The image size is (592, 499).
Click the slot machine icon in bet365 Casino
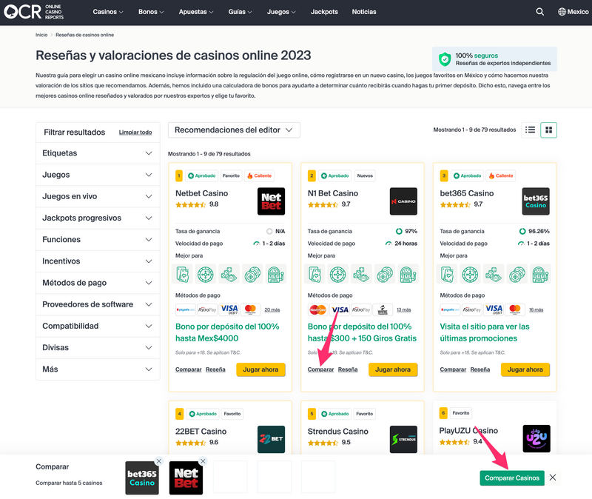(x=540, y=275)
